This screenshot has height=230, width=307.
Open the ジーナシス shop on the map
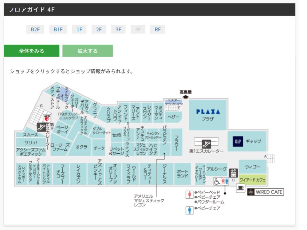[x=165, y=174]
